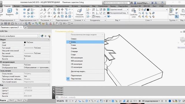The height and width of the screenshot is (104, 185).
Task: Open the 3D-моделирование workspace dropdown
Action: (x=151, y=101)
